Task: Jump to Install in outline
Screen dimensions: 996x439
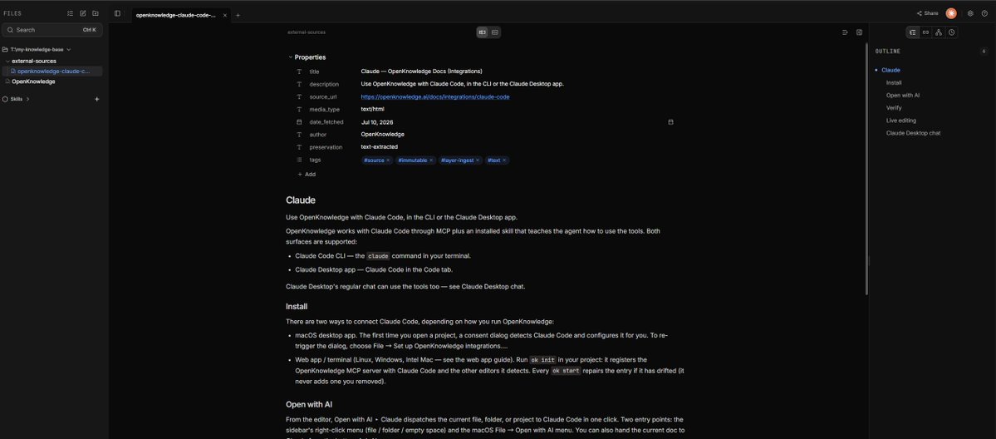Action: pyautogui.click(x=894, y=82)
